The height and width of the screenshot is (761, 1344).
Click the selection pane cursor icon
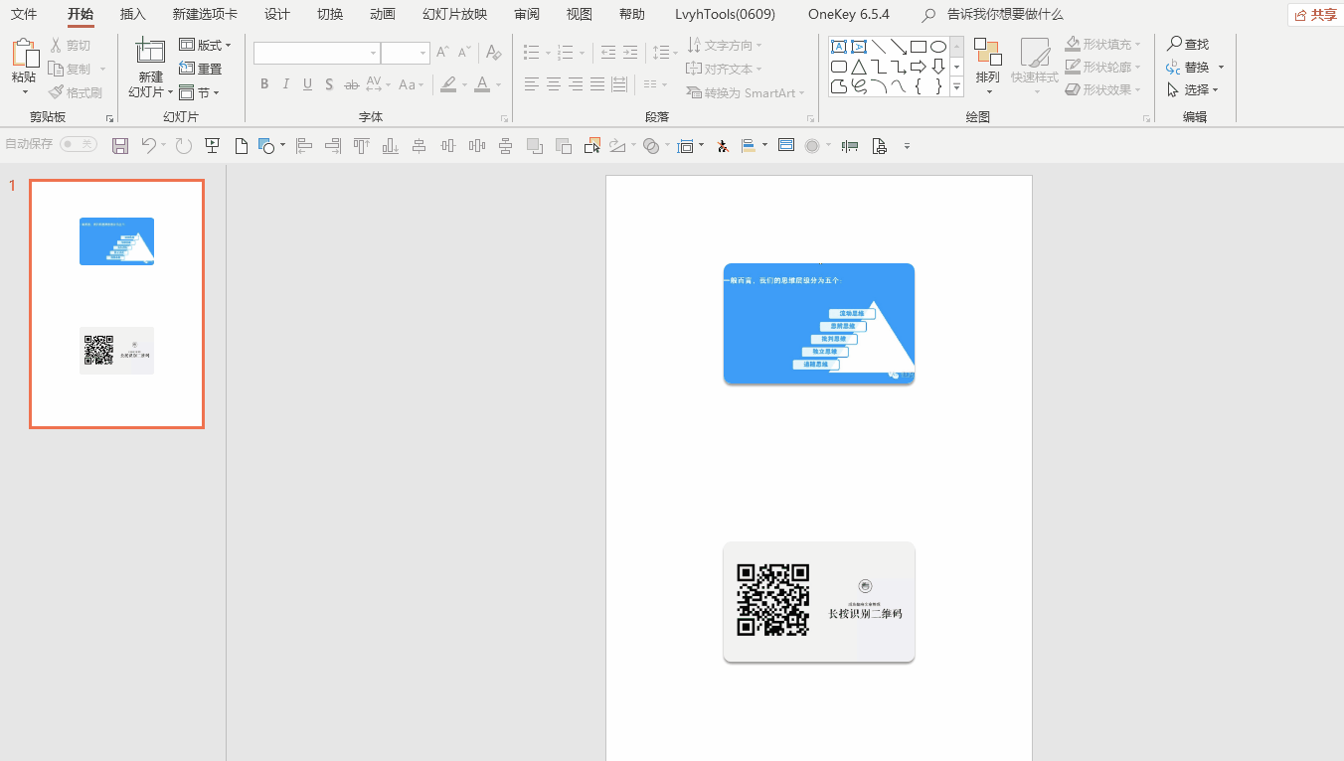592,146
